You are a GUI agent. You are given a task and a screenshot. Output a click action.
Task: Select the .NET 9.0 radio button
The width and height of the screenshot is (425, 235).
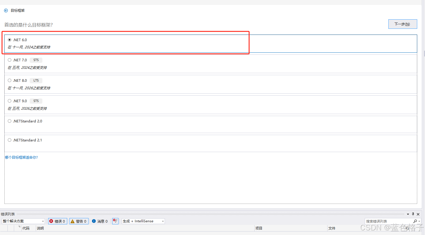click(x=10, y=101)
